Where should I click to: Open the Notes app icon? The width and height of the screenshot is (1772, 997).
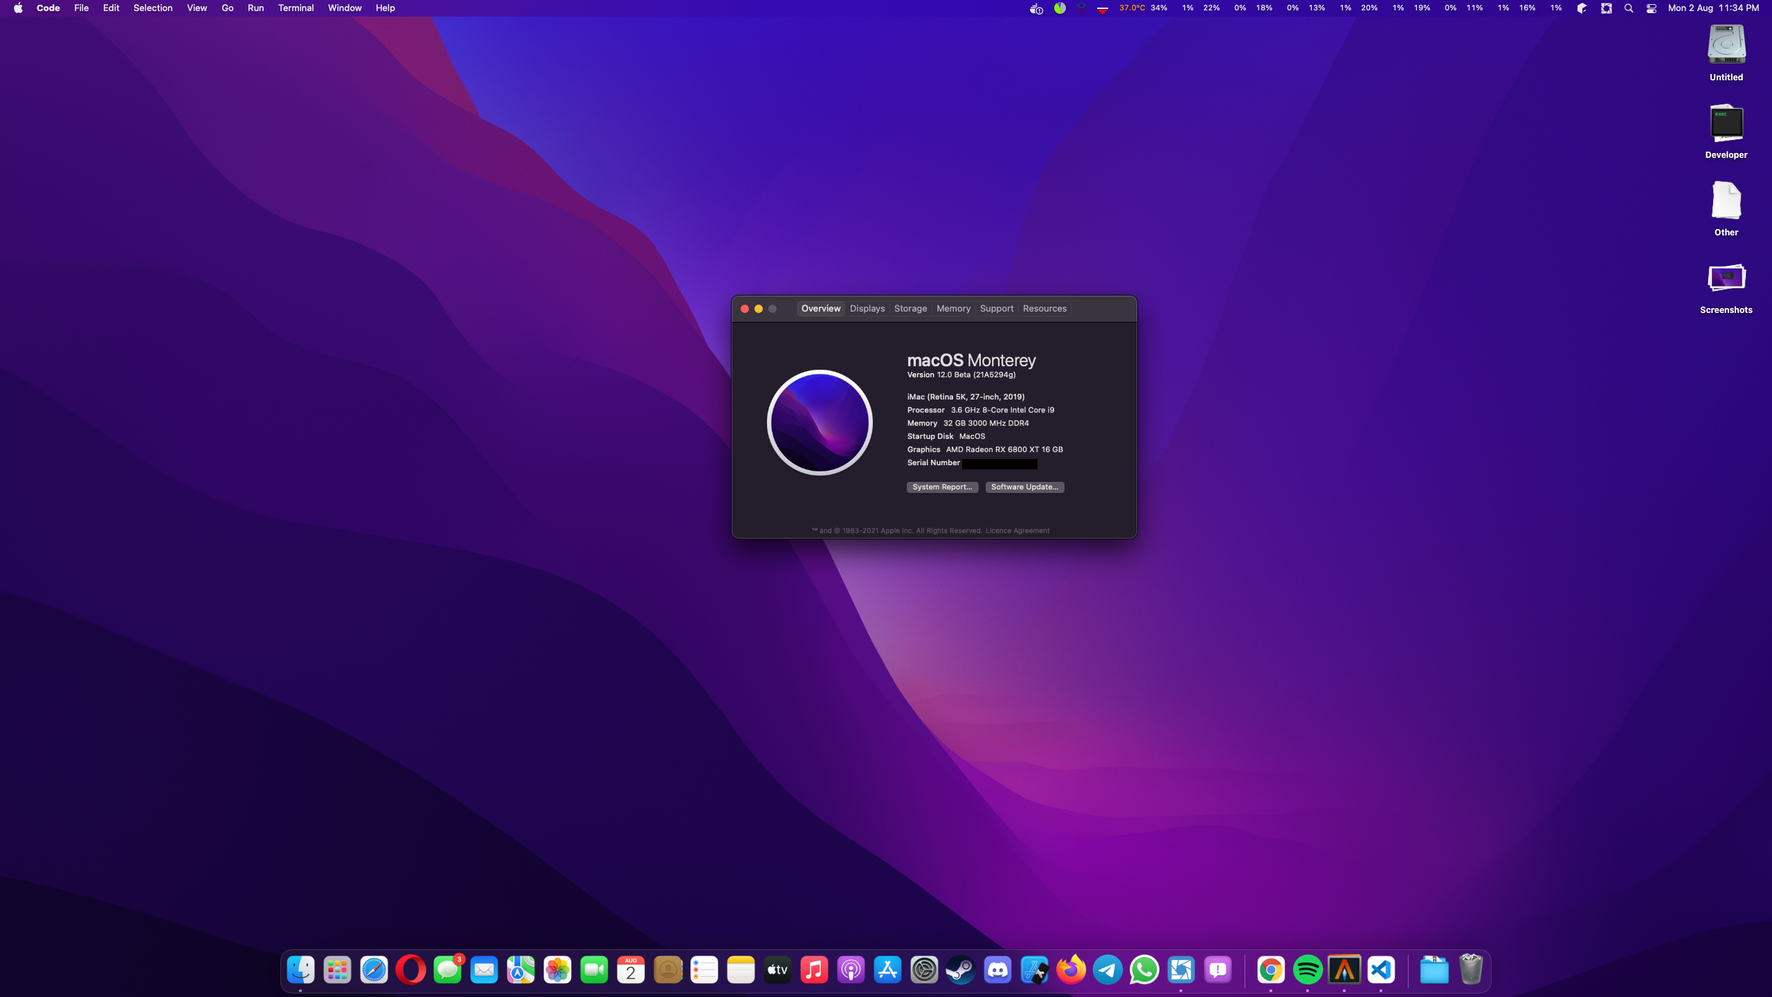[x=741, y=970]
